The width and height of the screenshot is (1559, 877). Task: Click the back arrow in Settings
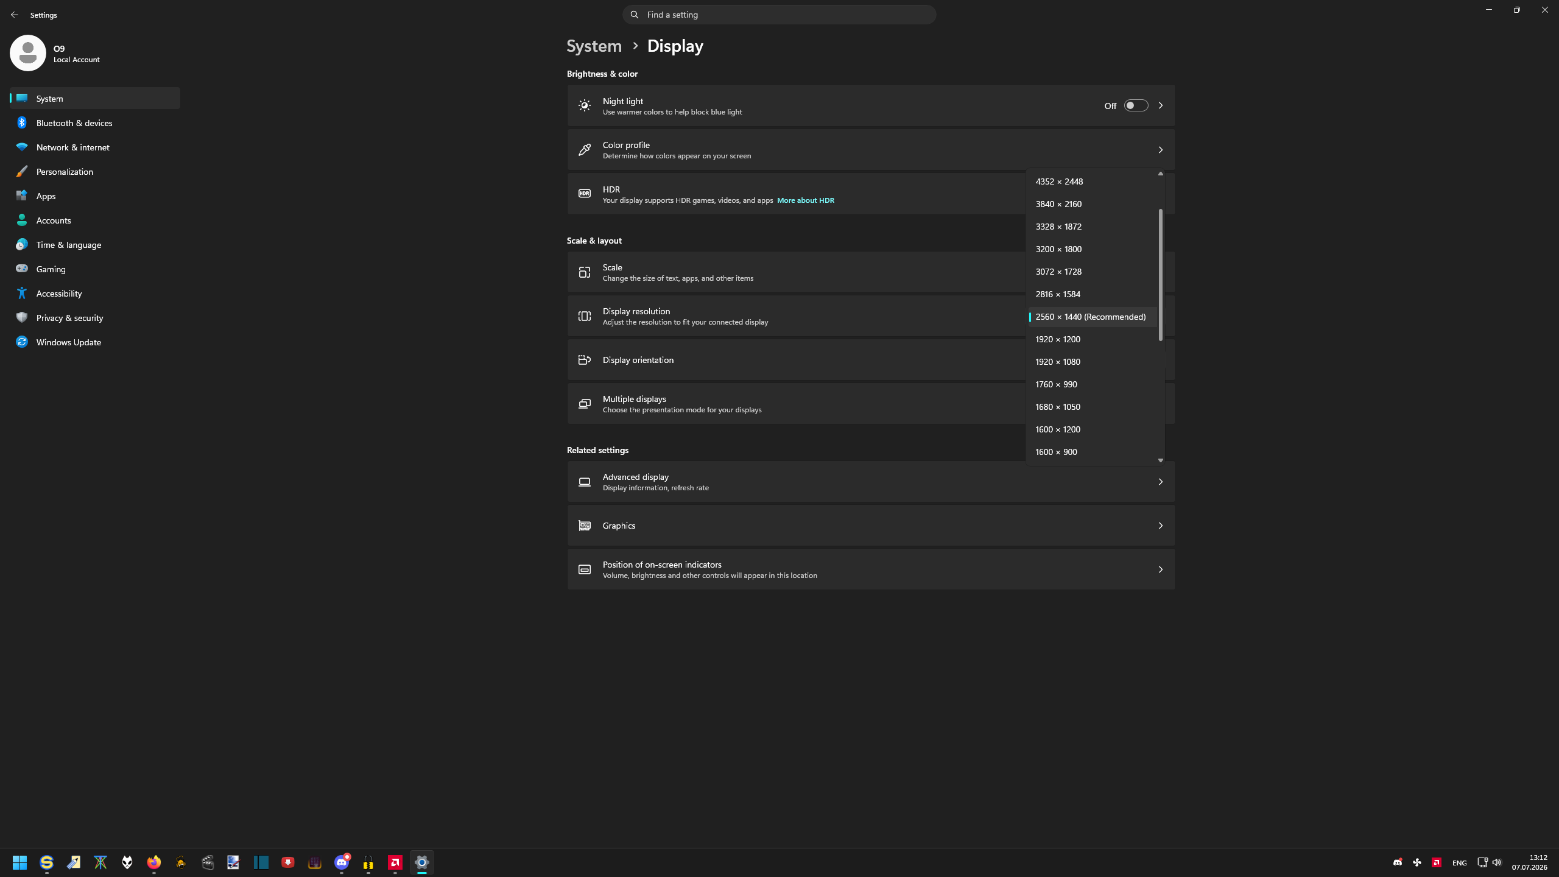pyautogui.click(x=15, y=15)
